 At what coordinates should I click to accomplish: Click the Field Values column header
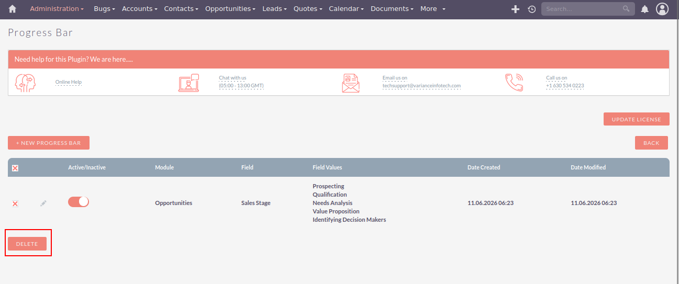[x=327, y=167]
